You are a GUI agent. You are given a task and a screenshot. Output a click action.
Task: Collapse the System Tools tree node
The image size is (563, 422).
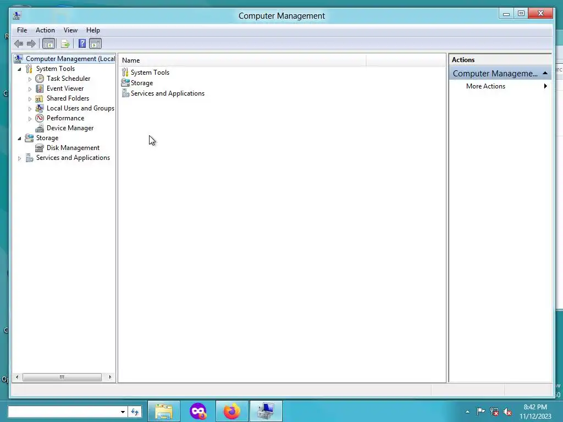pos(19,69)
